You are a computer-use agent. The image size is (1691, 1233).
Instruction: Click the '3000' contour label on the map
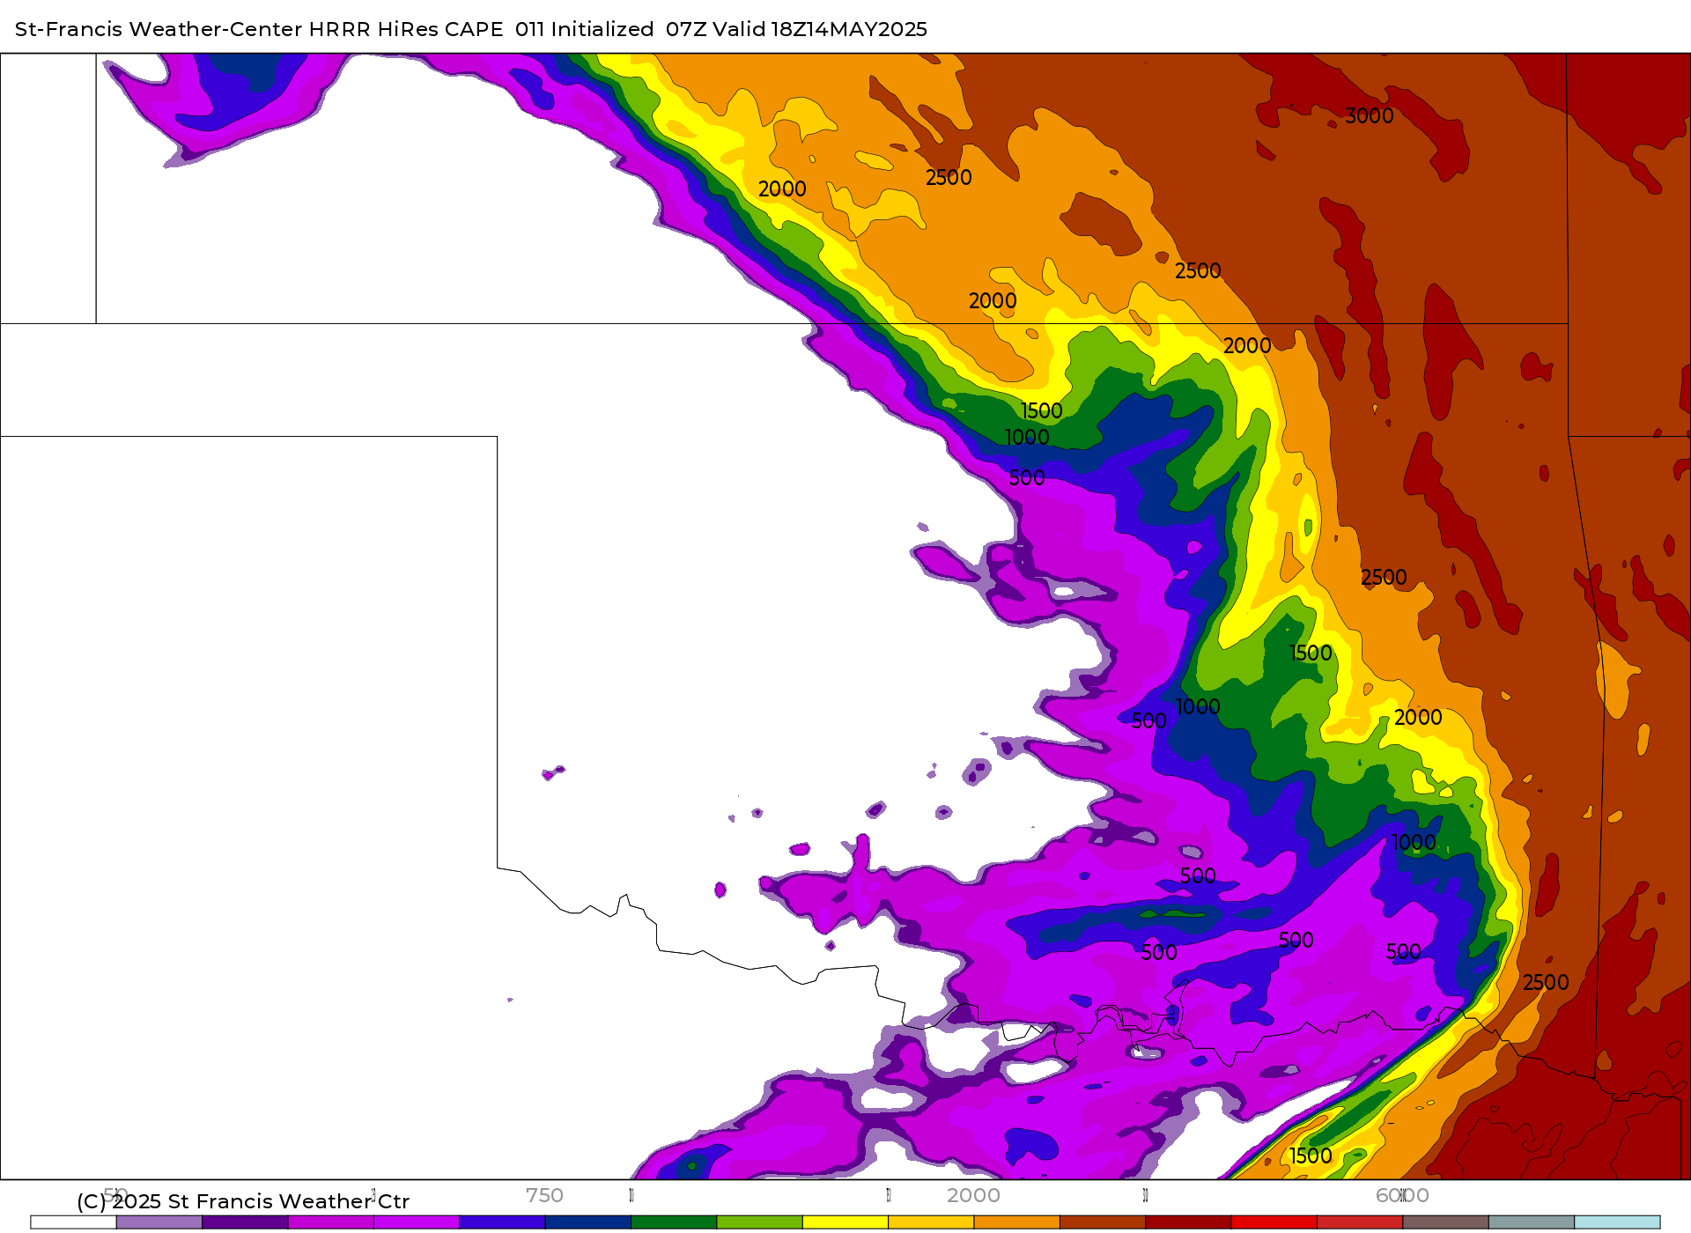[1370, 116]
